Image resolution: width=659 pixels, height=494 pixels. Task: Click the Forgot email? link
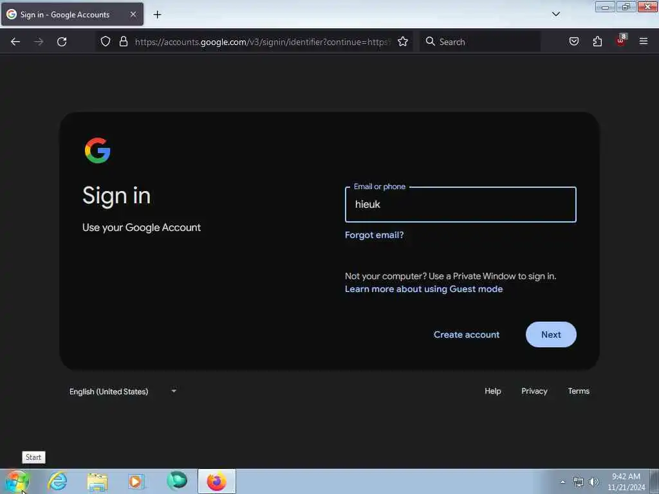(374, 235)
